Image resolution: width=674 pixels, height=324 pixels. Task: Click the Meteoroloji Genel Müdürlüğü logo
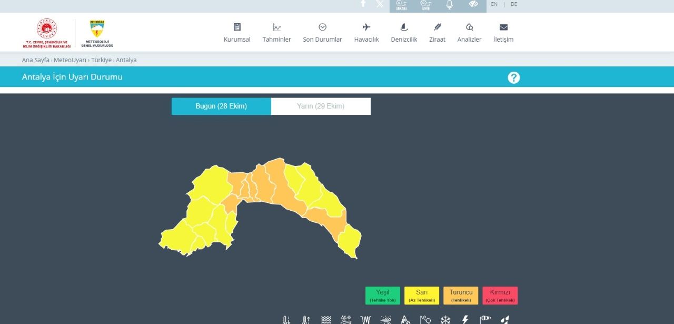(x=97, y=33)
